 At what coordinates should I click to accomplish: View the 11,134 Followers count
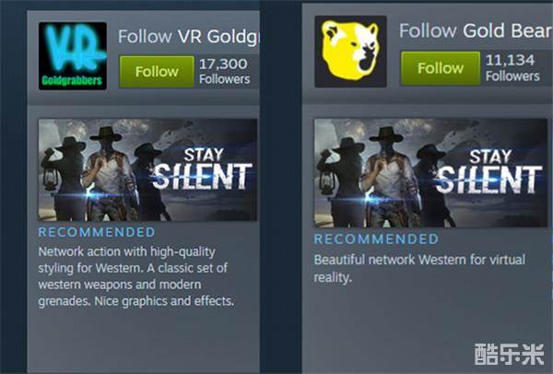tap(512, 68)
